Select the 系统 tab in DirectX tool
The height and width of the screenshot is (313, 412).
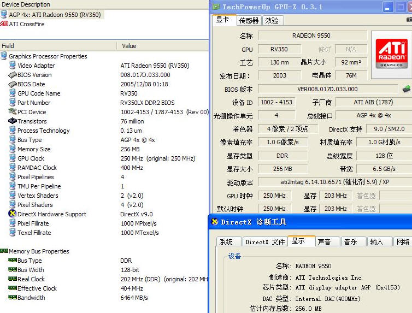pos(226,242)
